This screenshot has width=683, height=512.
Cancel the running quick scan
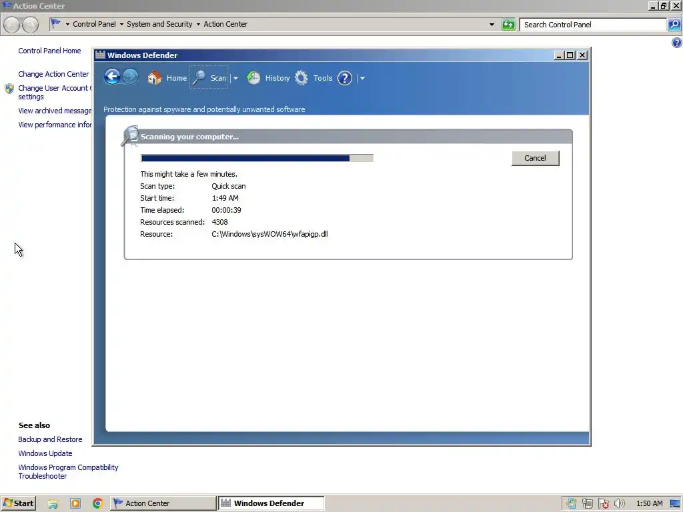(x=535, y=158)
